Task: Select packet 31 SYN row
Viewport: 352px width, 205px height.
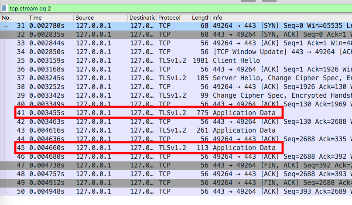Action: tap(176, 26)
